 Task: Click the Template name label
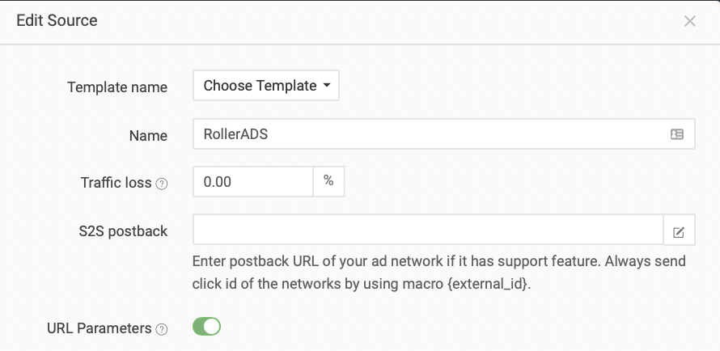pos(117,87)
